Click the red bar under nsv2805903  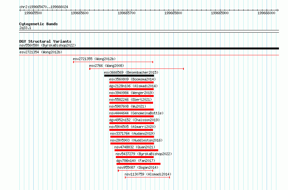coord(132,143)
